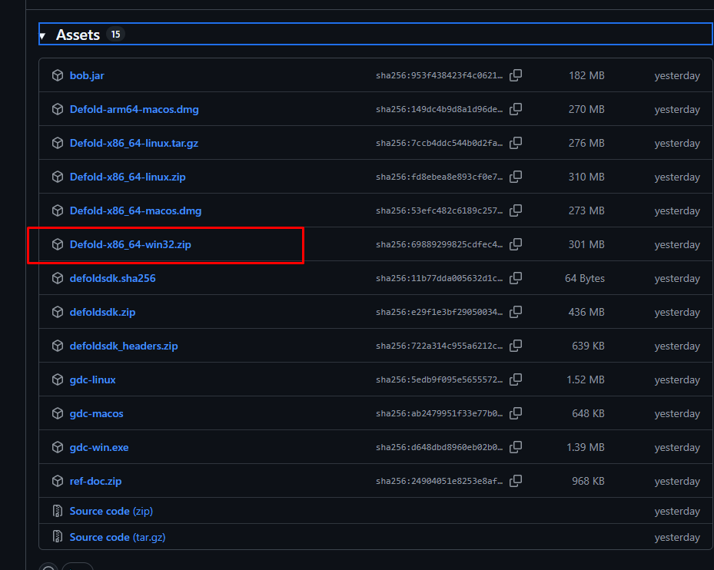Click zip file icon beside Source code (zip)
This screenshot has height=570, width=714.
pyautogui.click(x=58, y=511)
